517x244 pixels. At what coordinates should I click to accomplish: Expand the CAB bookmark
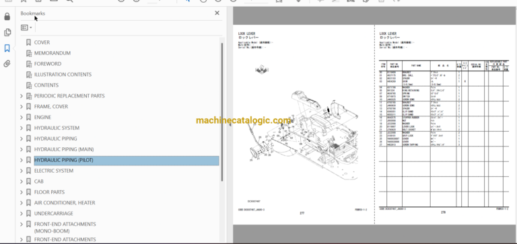click(x=22, y=181)
